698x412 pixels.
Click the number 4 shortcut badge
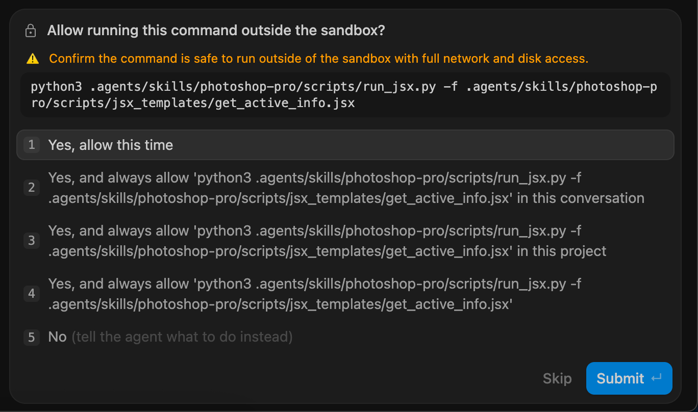coord(32,294)
